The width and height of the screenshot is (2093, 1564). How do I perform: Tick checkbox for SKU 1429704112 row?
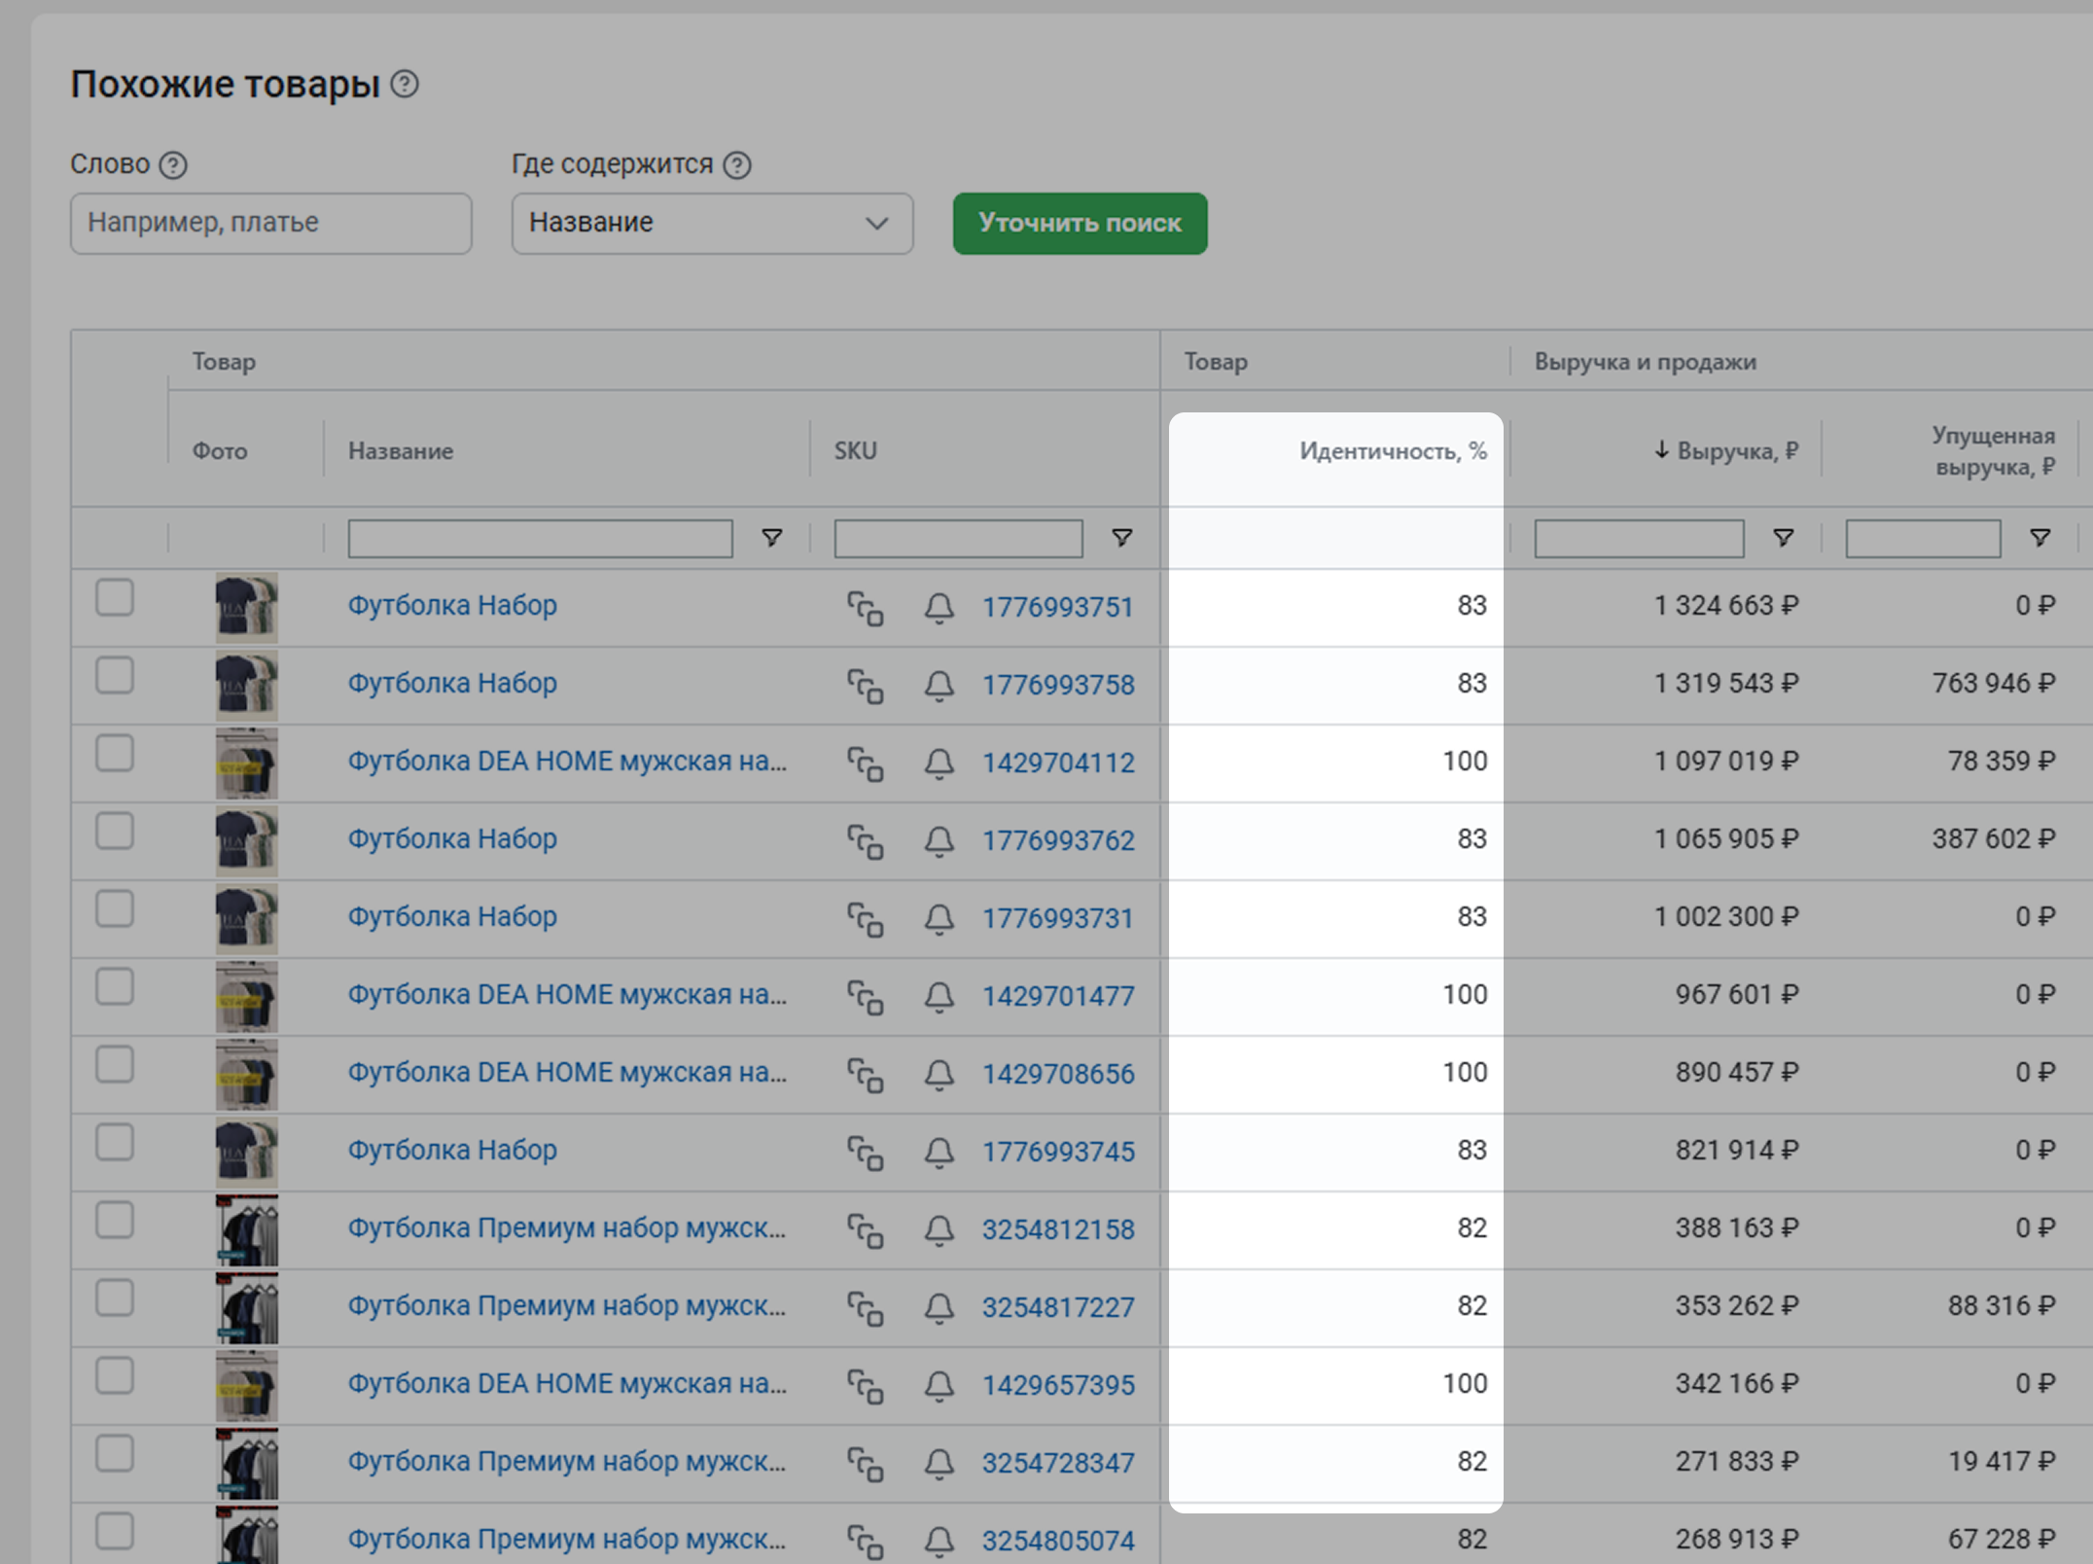[115, 754]
